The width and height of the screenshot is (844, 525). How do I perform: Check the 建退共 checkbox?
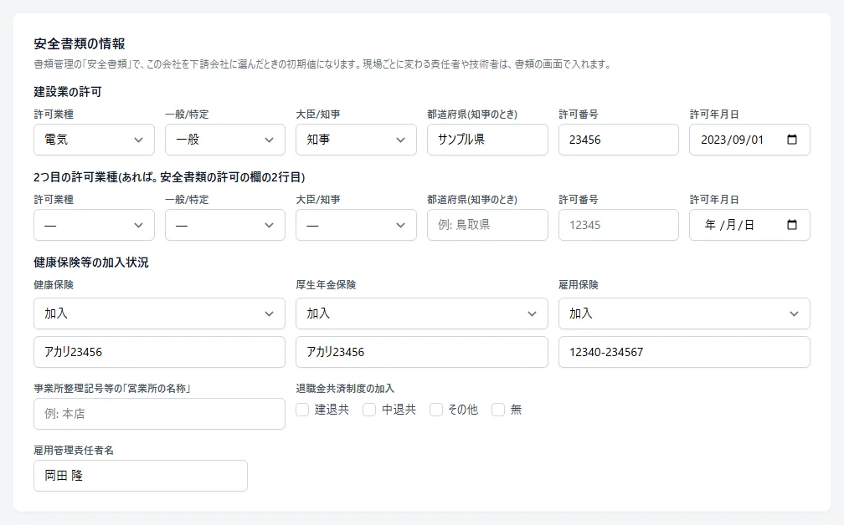302,410
